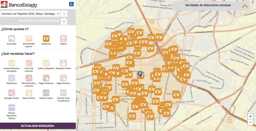This screenshot has width=256, height=131.
Task: Clear the address search field with X
Action: (x=58, y=14)
